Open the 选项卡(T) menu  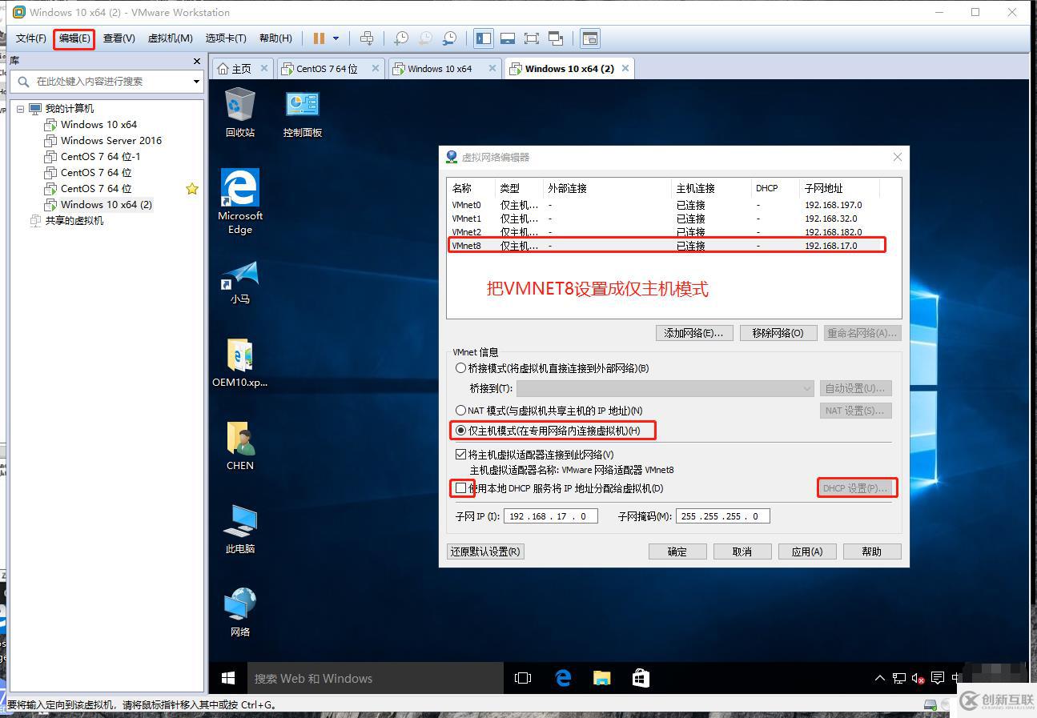click(x=226, y=38)
